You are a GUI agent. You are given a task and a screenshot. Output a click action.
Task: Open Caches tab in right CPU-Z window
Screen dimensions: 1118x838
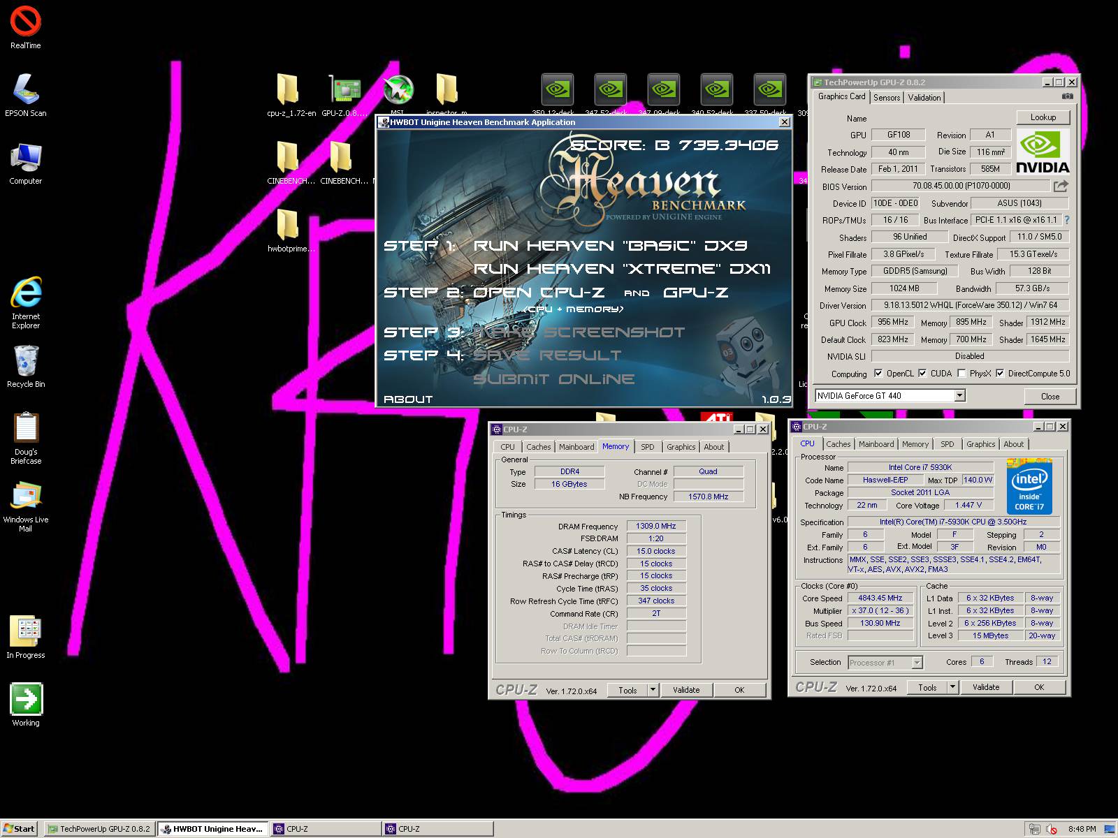tap(838, 444)
